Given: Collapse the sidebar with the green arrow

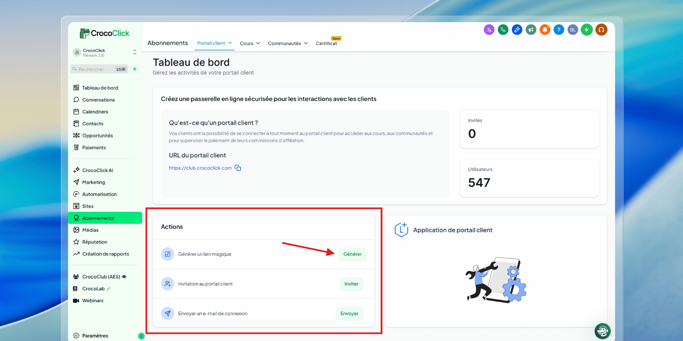Looking at the screenshot, I should (141, 336).
